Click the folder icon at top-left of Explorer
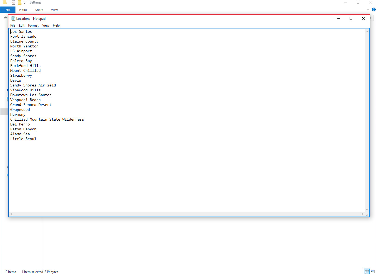The width and height of the screenshot is (377, 274). tap(5, 2)
